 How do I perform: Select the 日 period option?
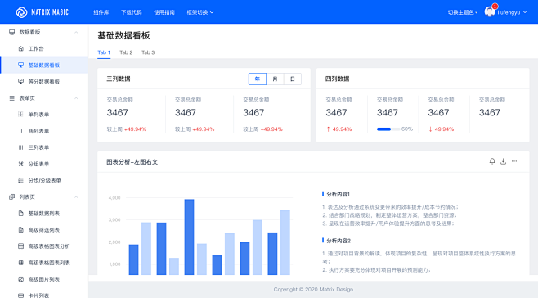(x=293, y=79)
